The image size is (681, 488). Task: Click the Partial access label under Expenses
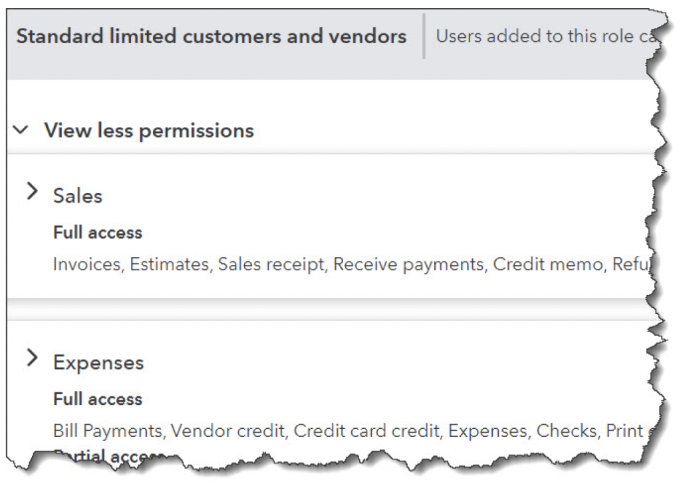tap(110, 455)
